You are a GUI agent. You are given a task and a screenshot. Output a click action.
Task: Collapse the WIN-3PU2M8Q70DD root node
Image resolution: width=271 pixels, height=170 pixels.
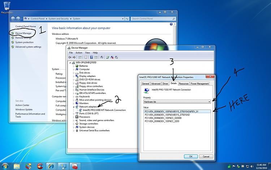tap(70, 63)
